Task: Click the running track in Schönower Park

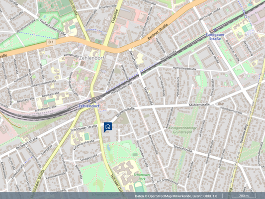Action: pyautogui.click(x=139, y=187)
